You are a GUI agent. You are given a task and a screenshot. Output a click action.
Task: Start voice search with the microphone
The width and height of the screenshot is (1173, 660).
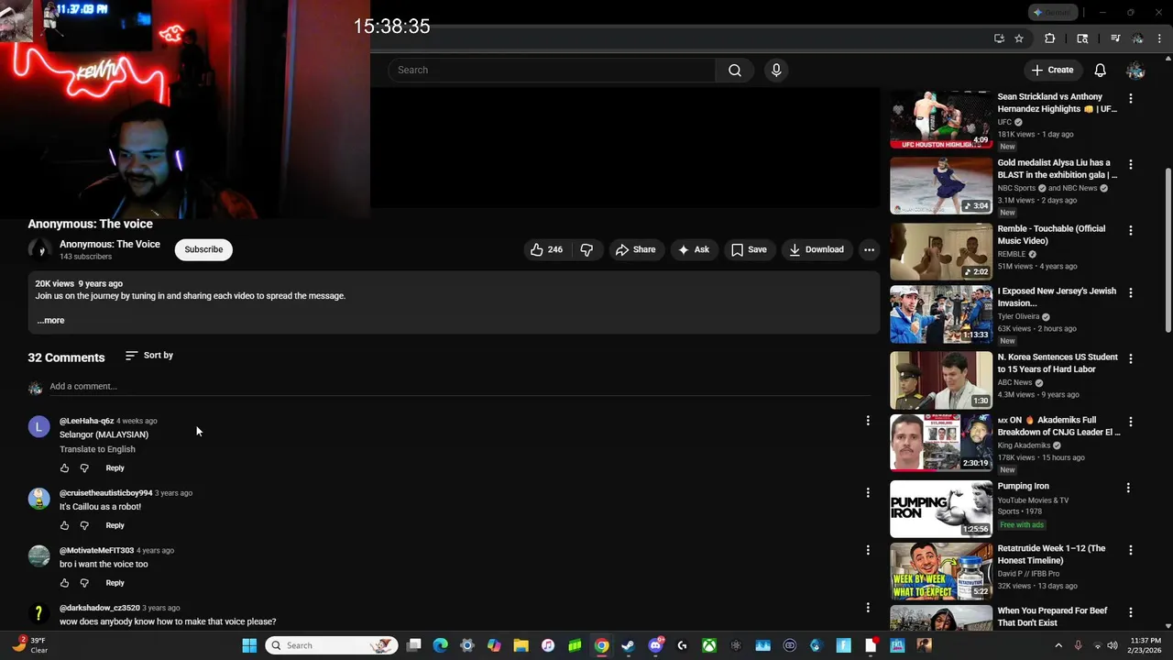pos(776,70)
